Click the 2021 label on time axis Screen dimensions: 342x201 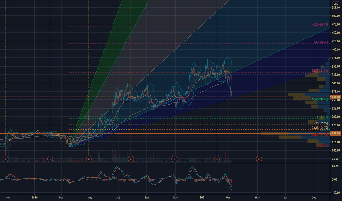point(203,197)
